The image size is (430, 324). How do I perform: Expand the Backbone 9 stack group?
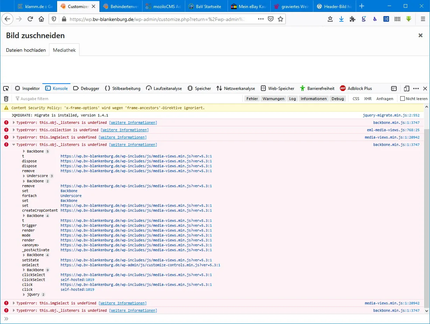click(24, 270)
